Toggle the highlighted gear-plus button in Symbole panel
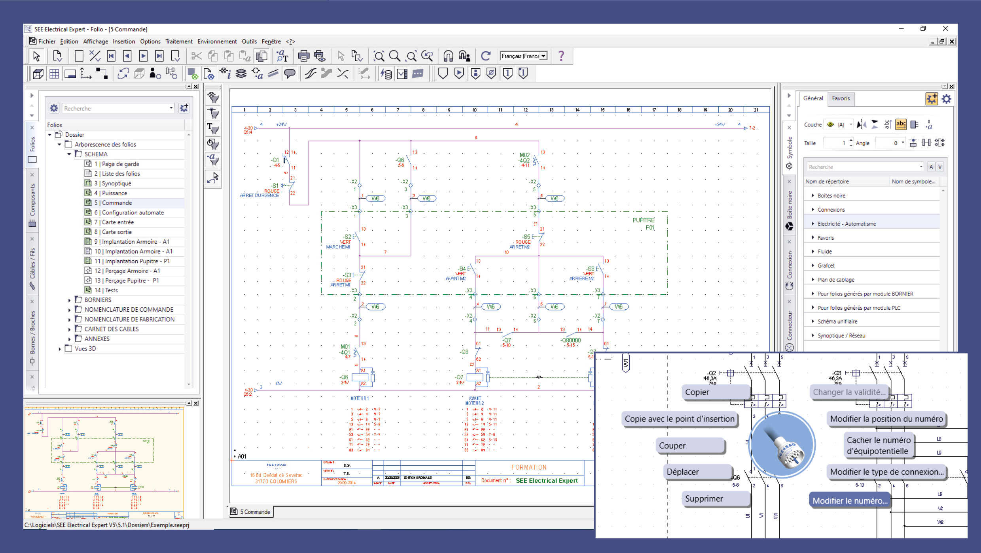The image size is (981, 553). click(x=932, y=99)
